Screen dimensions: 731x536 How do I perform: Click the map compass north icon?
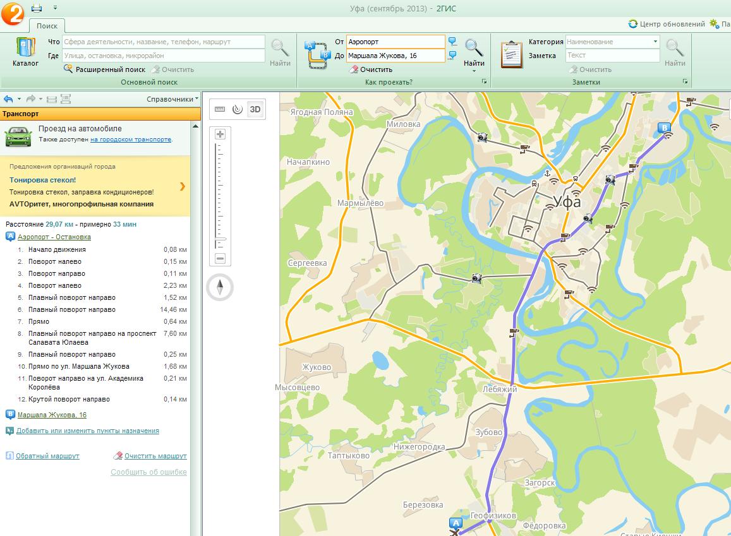(x=220, y=287)
